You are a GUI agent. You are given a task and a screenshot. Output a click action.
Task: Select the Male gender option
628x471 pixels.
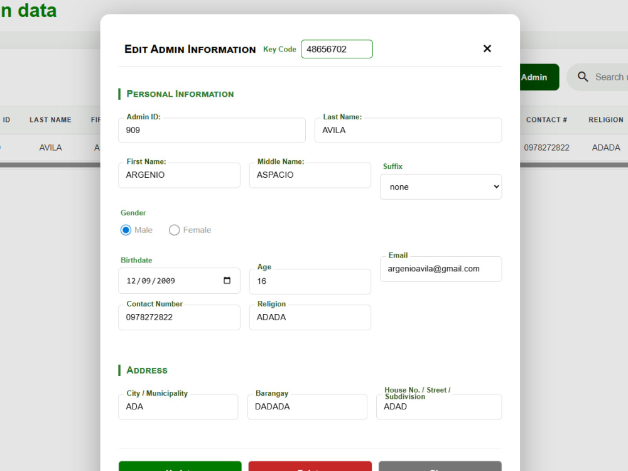tap(126, 230)
